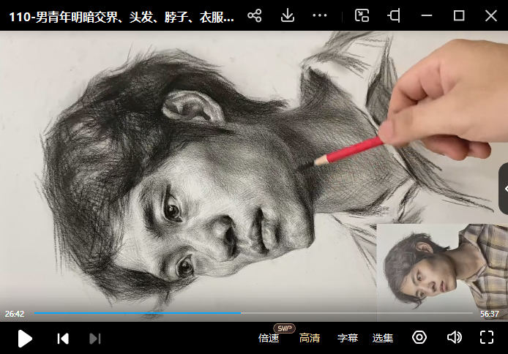Mute the volume speaker icon

(454, 337)
